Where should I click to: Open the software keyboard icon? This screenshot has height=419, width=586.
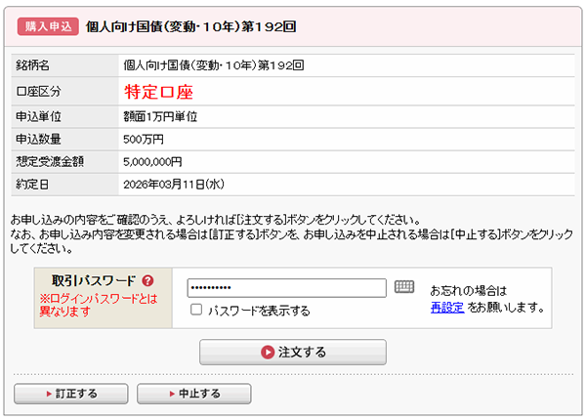404,286
